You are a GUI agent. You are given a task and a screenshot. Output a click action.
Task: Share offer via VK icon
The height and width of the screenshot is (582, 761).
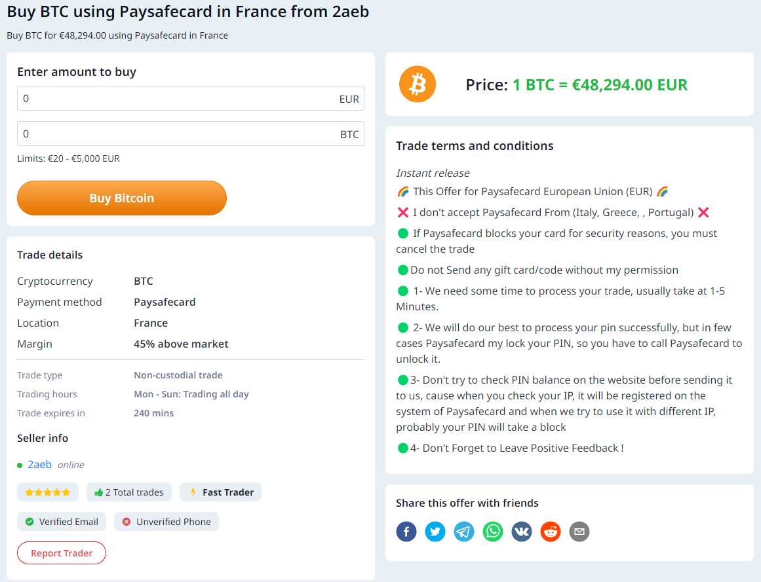click(522, 532)
